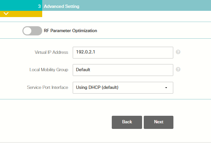Click the Local Mobility Group label
Image resolution: width=211 pixels, height=143 pixels.
click(49, 70)
